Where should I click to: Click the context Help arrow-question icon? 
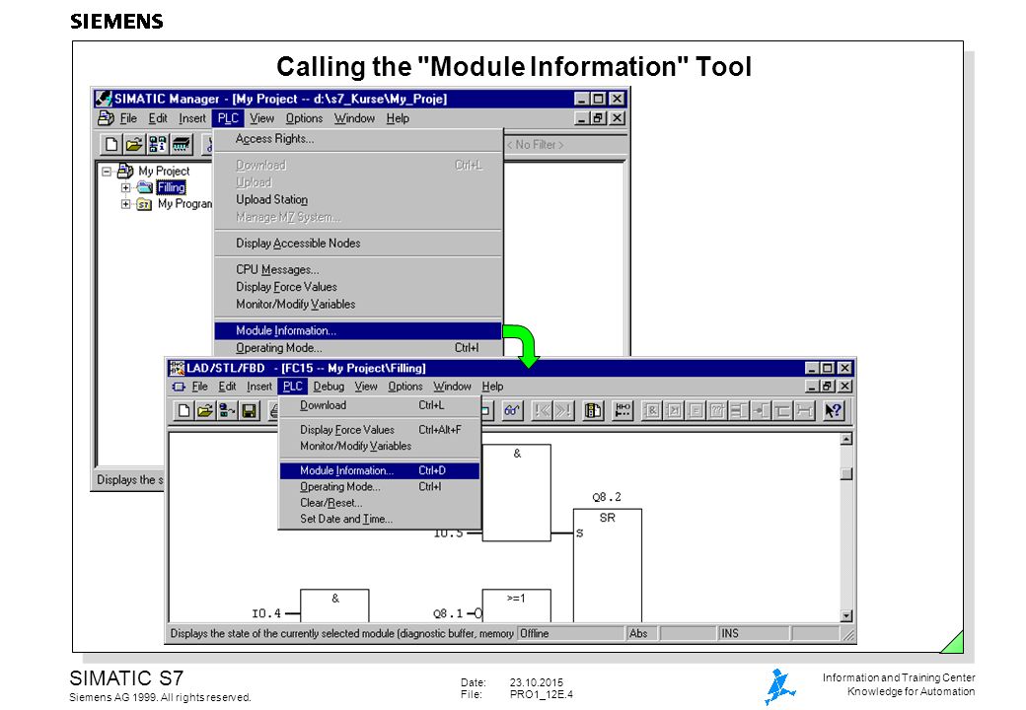tap(833, 410)
